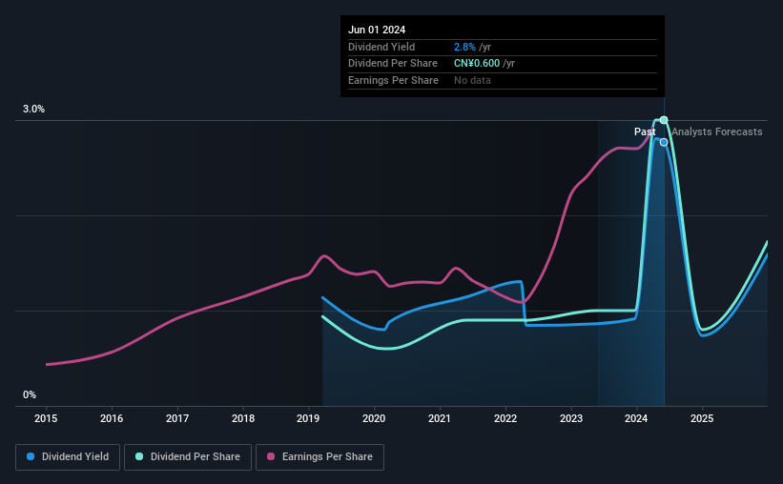Click the 0% y-axis label
Viewport: 783px width, 484px height.
(x=30, y=394)
